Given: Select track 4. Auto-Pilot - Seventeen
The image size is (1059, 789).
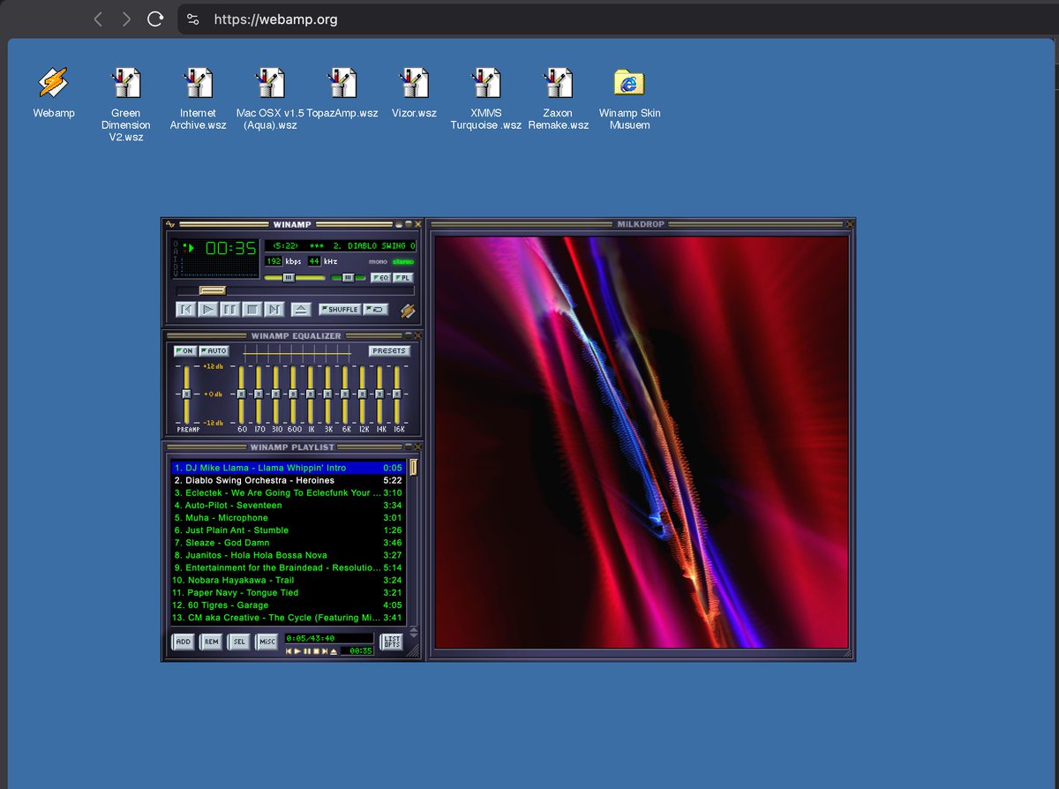Looking at the screenshot, I should pos(288,505).
